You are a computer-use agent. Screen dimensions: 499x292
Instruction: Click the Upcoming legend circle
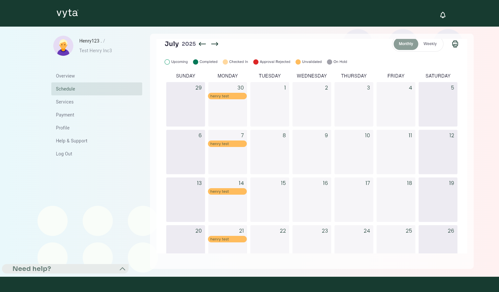pyautogui.click(x=167, y=62)
